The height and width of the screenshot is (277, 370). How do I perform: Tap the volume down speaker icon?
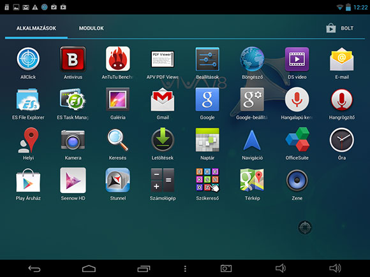pos(281,268)
